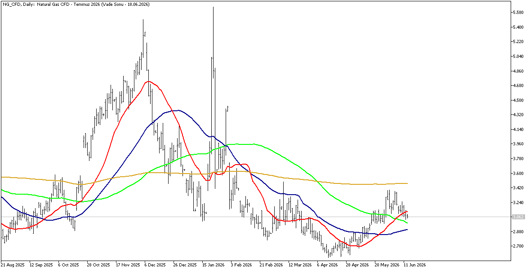
Task: Select the 6 Oct 2025 date label
Action: tap(69, 265)
